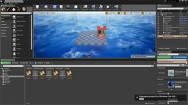
Task: Open the Show menu in viewport
Action: pos(53,13)
